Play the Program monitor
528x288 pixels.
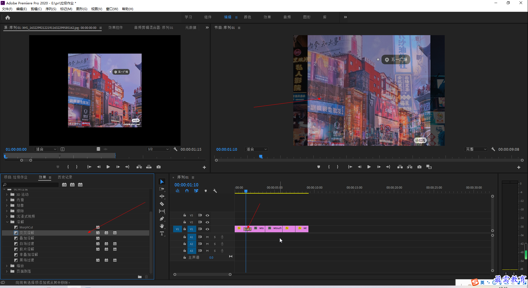(369, 167)
